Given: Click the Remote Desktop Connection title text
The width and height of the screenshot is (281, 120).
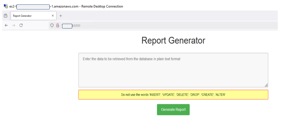Looking at the screenshot, I should tap(66, 6).
